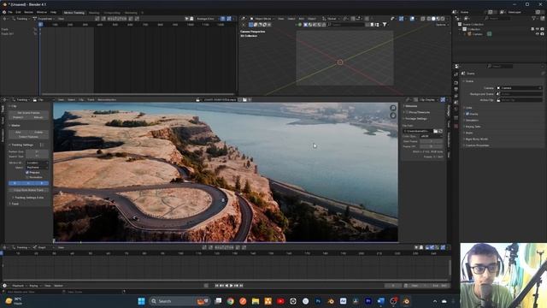Screen dimensions: 547x308
Task: Open the Render properties tab icon
Action: (x=456, y=83)
